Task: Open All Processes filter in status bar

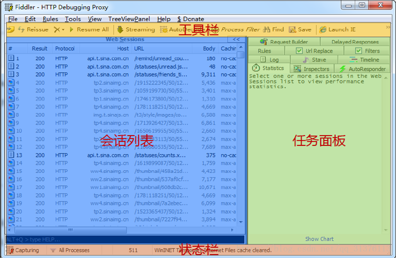Action: point(71,250)
